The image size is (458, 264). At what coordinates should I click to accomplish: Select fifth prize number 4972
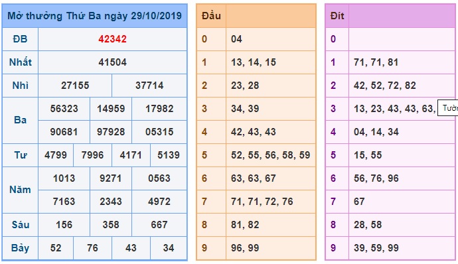click(x=159, y=202)
